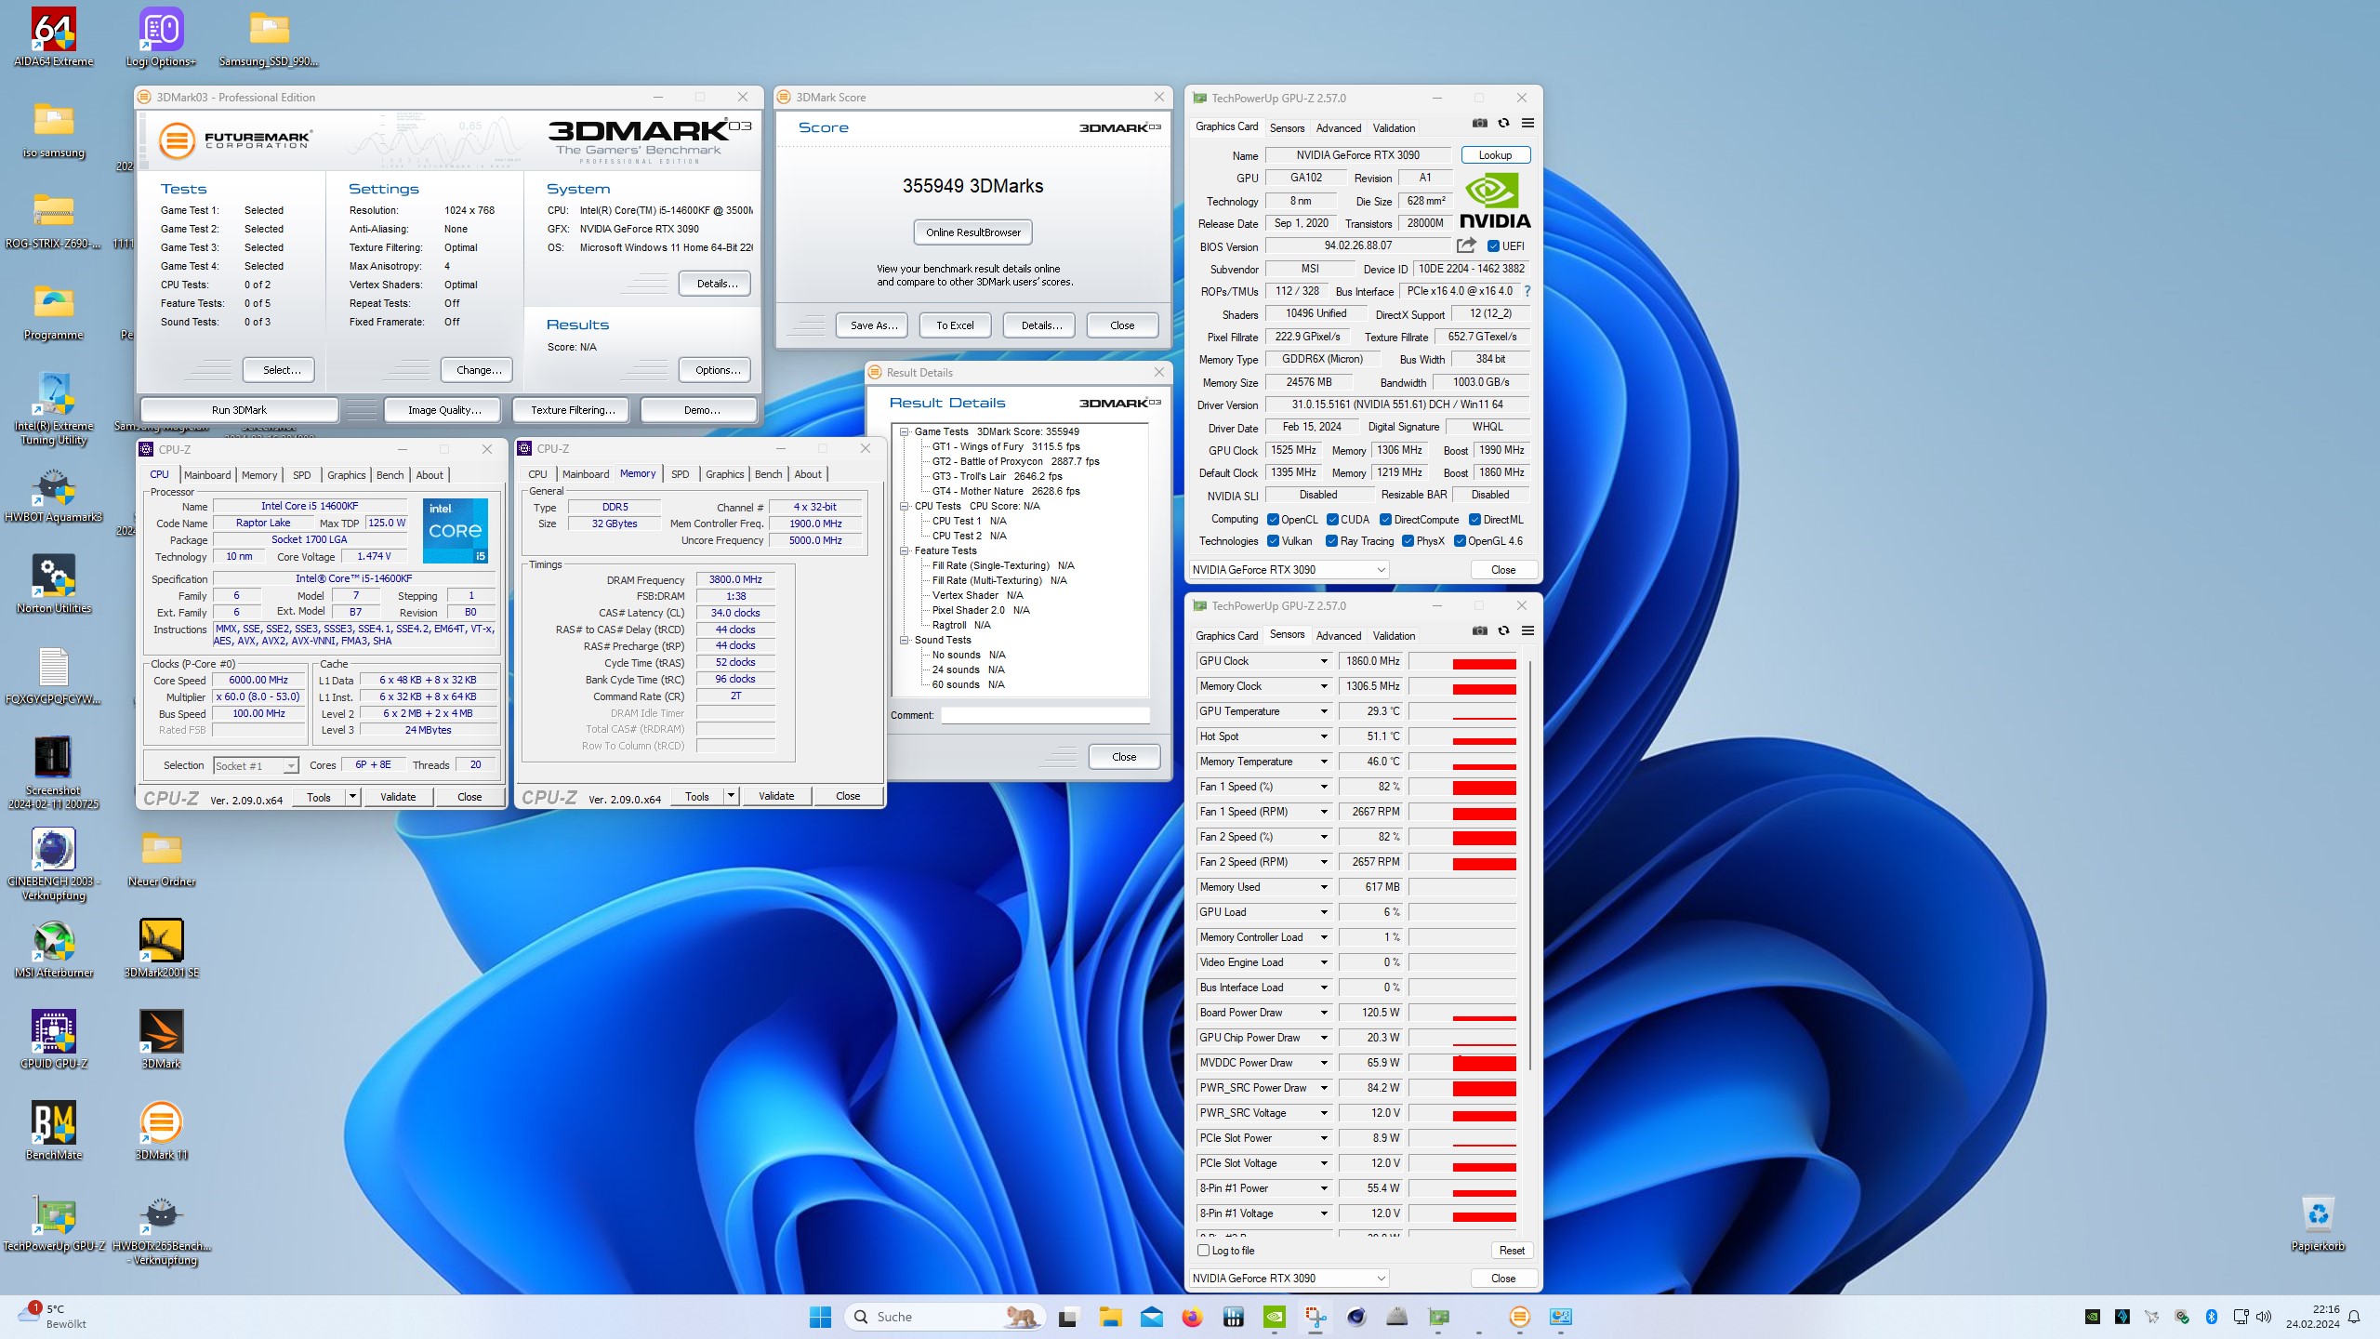Viewport: 2380px width, 1339px height.
Task: Click Lookup button in GPU-Z
Action: click(x=1495, y=155)
